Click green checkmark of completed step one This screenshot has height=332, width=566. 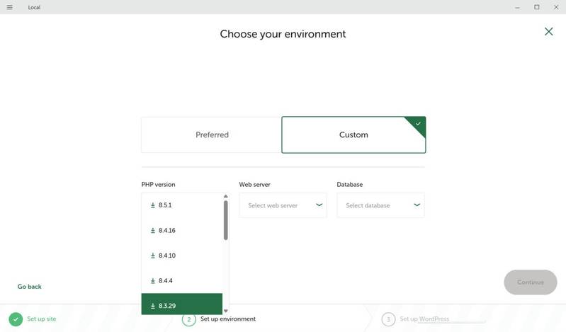tap(16, 319)
